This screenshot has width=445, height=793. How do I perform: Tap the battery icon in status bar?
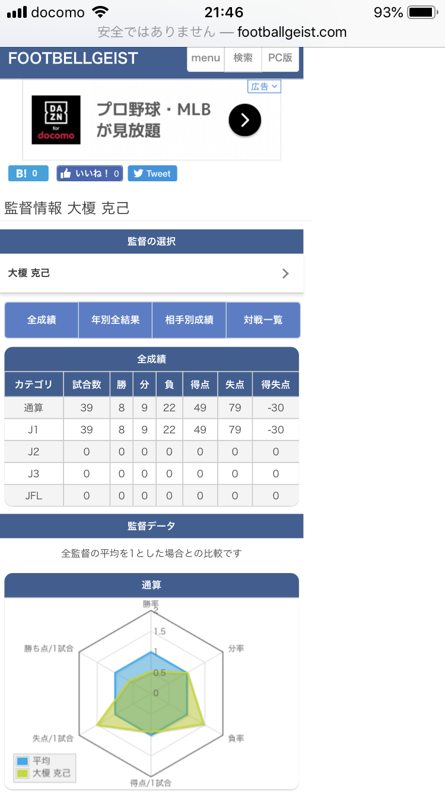pos(422,12)
